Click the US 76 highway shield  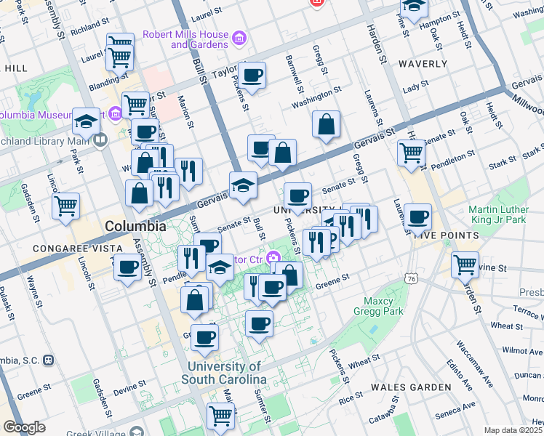coord(412,278)
